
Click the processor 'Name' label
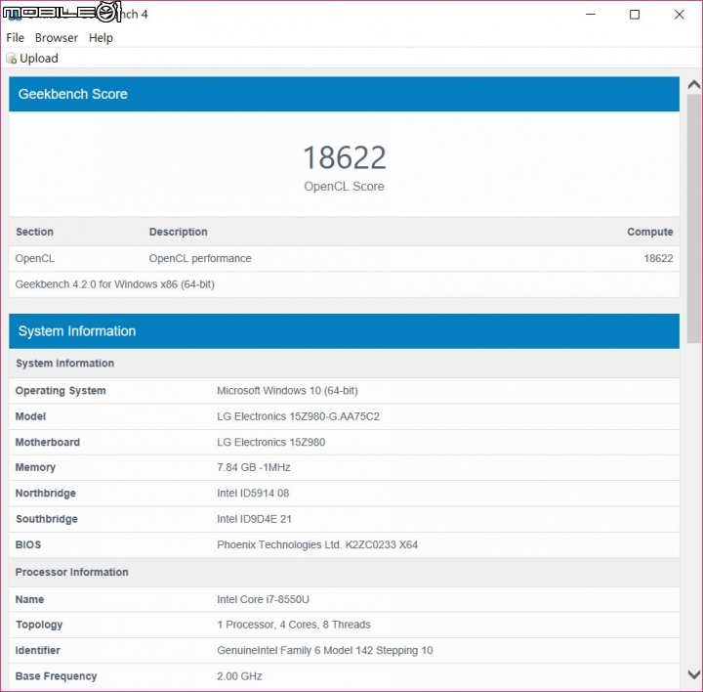click(x=29, y=599)
